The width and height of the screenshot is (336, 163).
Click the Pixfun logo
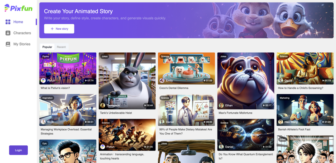[18, 8]
